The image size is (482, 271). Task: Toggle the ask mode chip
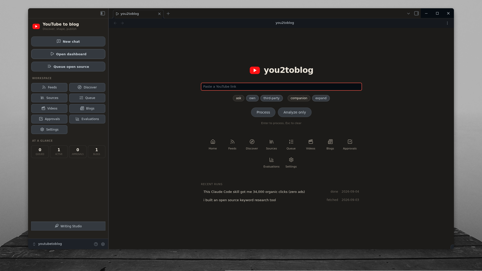point(238,98)
